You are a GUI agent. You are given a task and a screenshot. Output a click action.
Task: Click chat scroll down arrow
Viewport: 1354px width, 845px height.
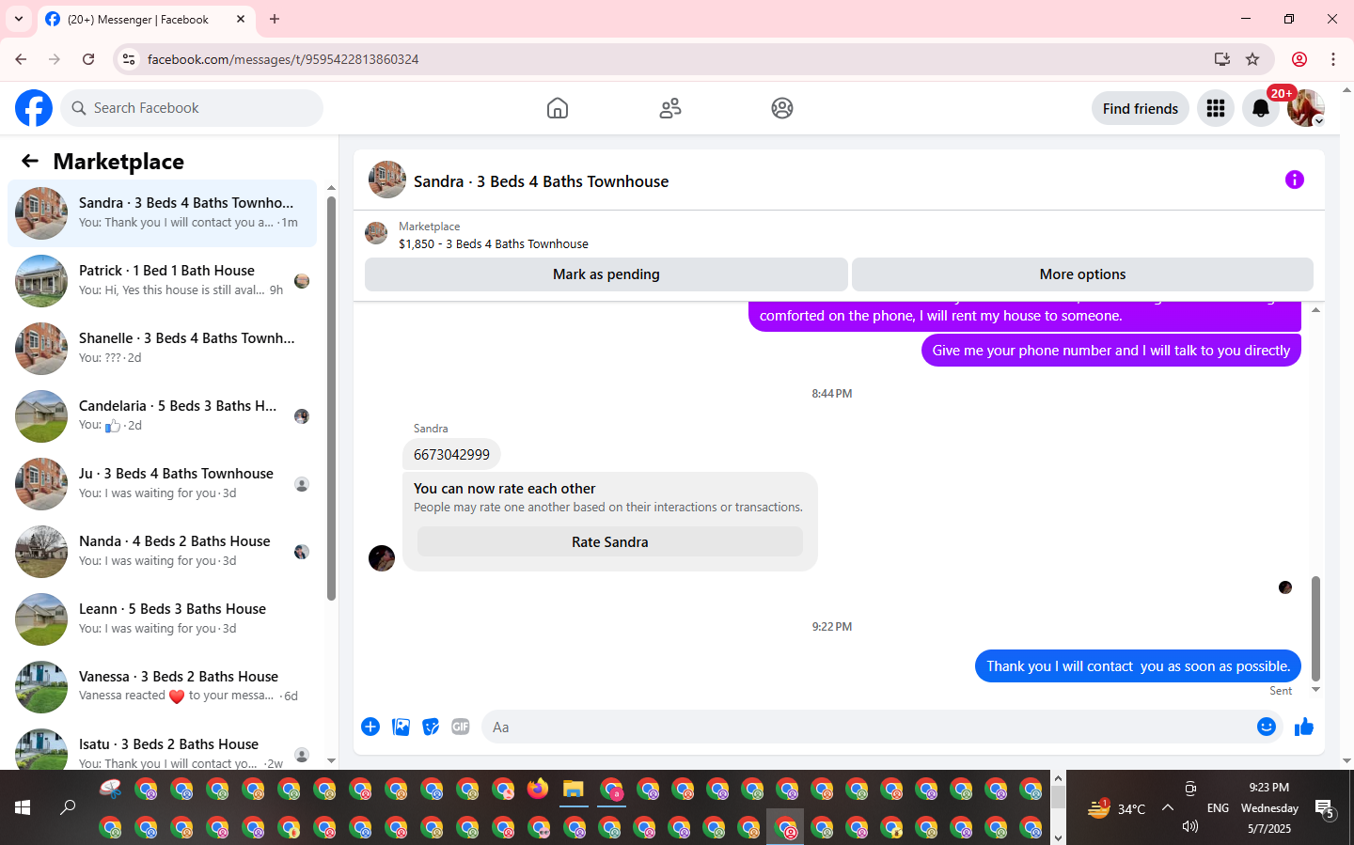[x=1315, y=690]
